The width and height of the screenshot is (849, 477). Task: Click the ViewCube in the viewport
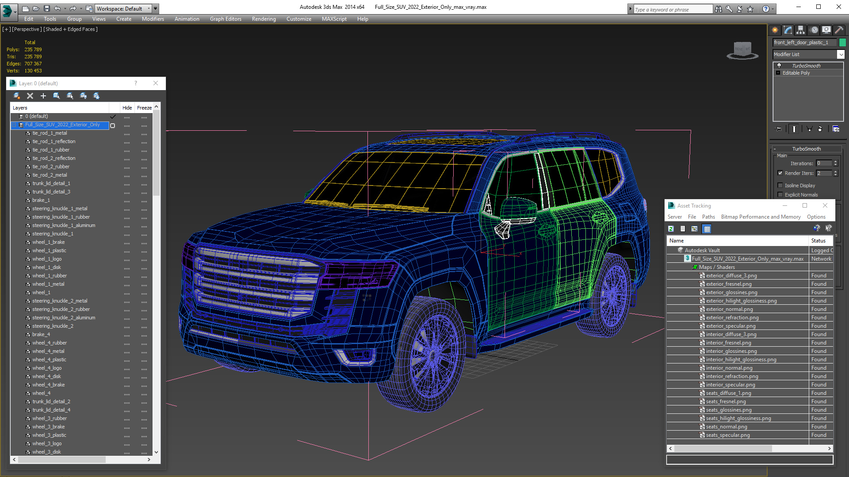742,50
